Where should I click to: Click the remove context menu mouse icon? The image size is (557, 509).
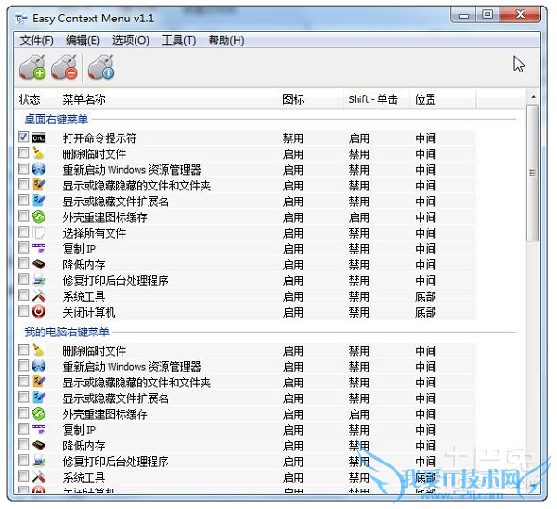pyautogui.click(x=64, y=67)
